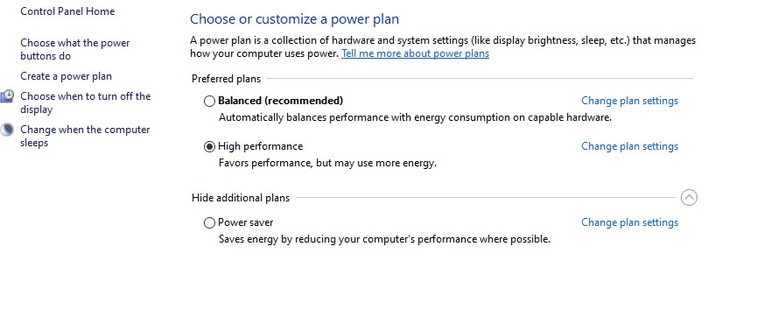Viewport: 757px width, 324px height.
Task: Click the Choose or customize a power plan heading
Action: (295, 19)
